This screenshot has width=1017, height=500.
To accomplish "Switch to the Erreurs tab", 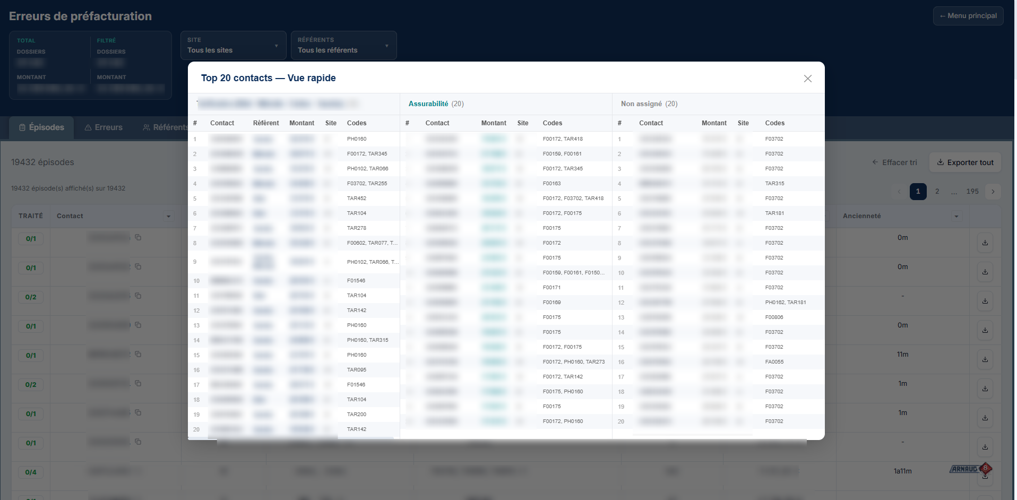I will [x=104, y=127].
